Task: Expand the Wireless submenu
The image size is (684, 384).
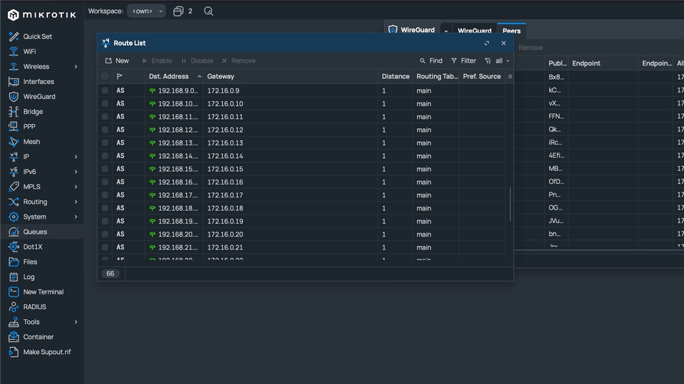Action: (x=76, y=67)
